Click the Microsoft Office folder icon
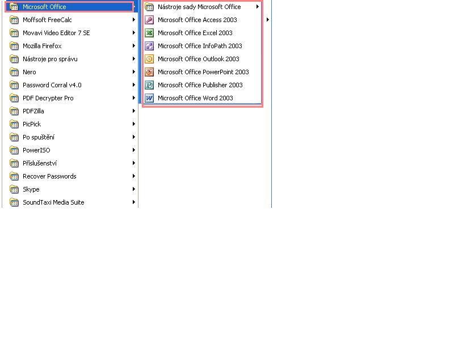The image size is (454, 340). (14, 7)
